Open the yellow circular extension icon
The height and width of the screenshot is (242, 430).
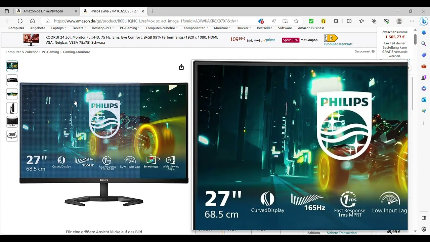[324, 21]
